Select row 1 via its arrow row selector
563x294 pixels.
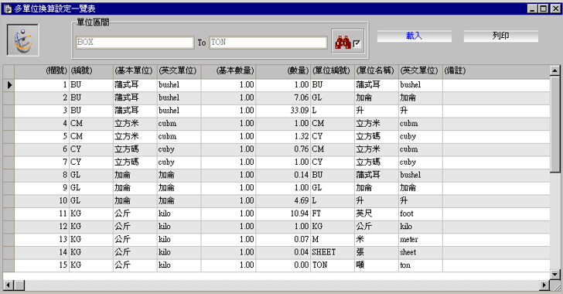tap(9, 85)
